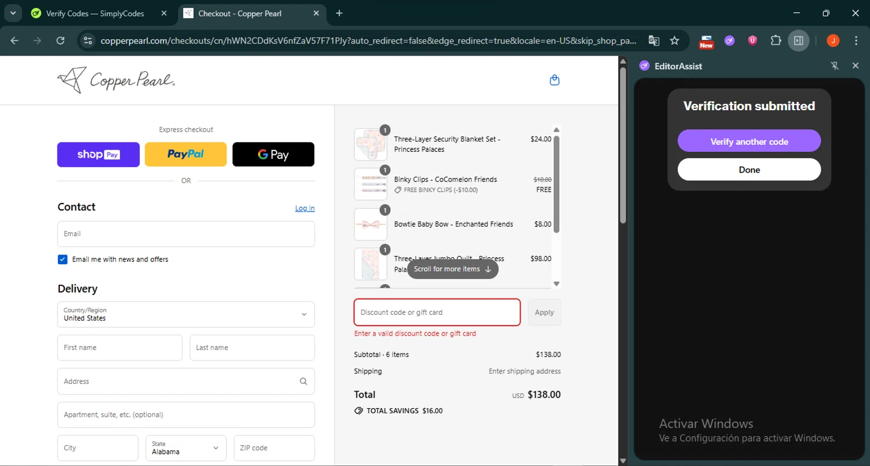The image size is (870, 466).
Task: Focus the ZIP code field
Action: tap(274, 448)
